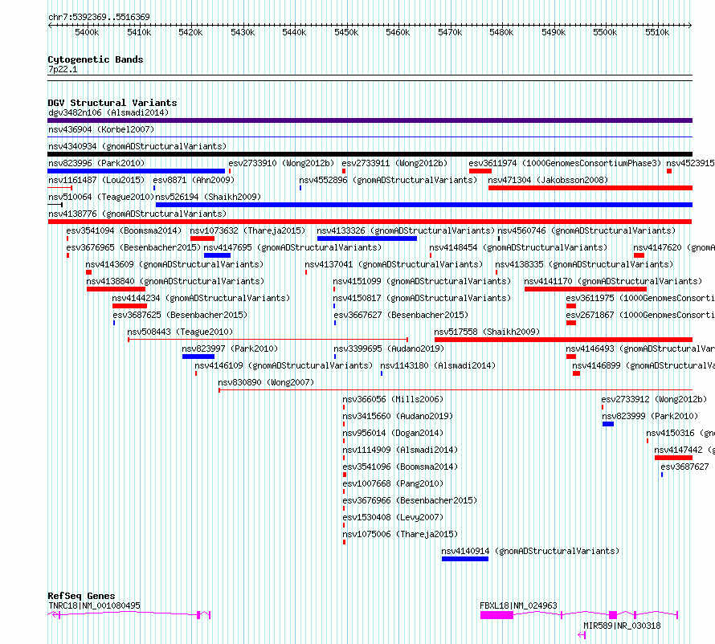Click the 5500k ruler position label
This screenshot has width=715, height=644.
(x=605, y=32)
